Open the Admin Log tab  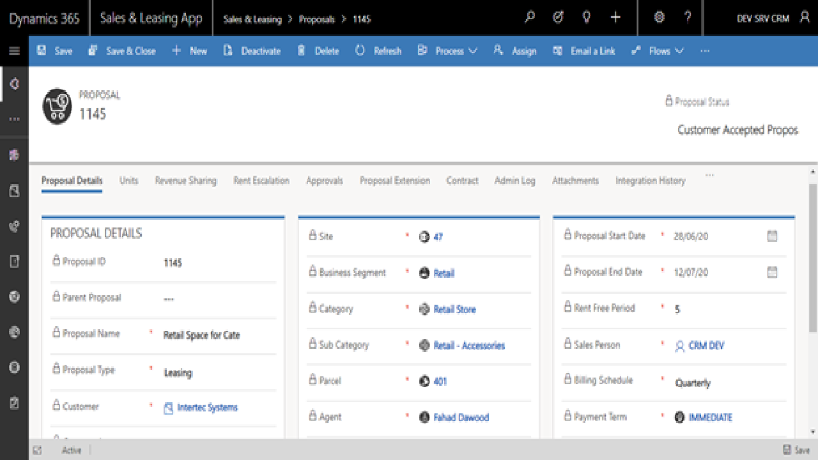coord(515,181)
